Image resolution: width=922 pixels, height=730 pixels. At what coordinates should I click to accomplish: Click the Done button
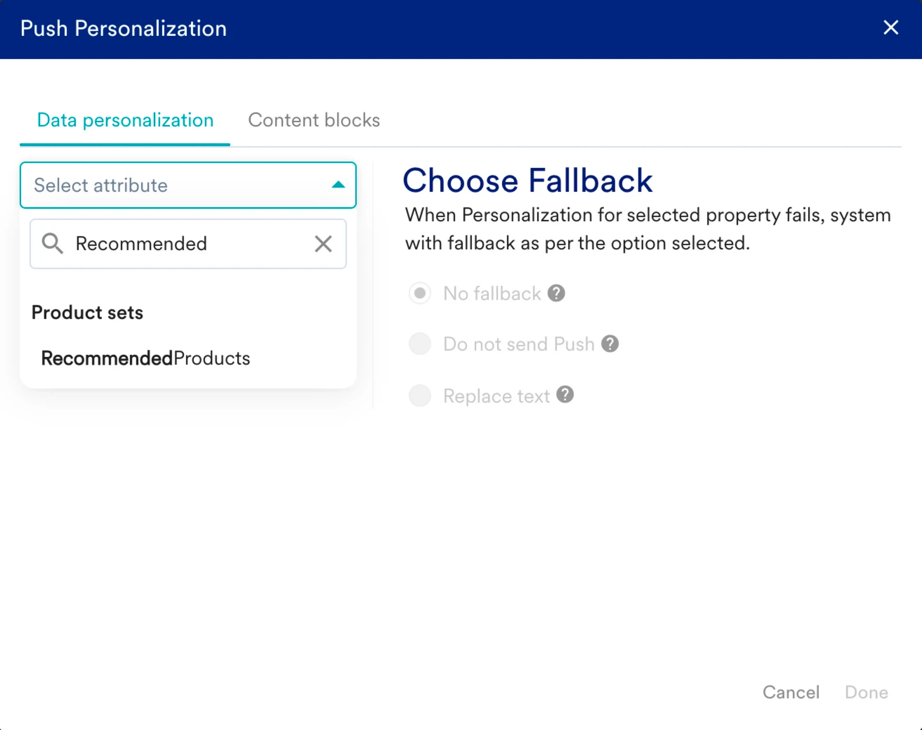coord(866,692)
